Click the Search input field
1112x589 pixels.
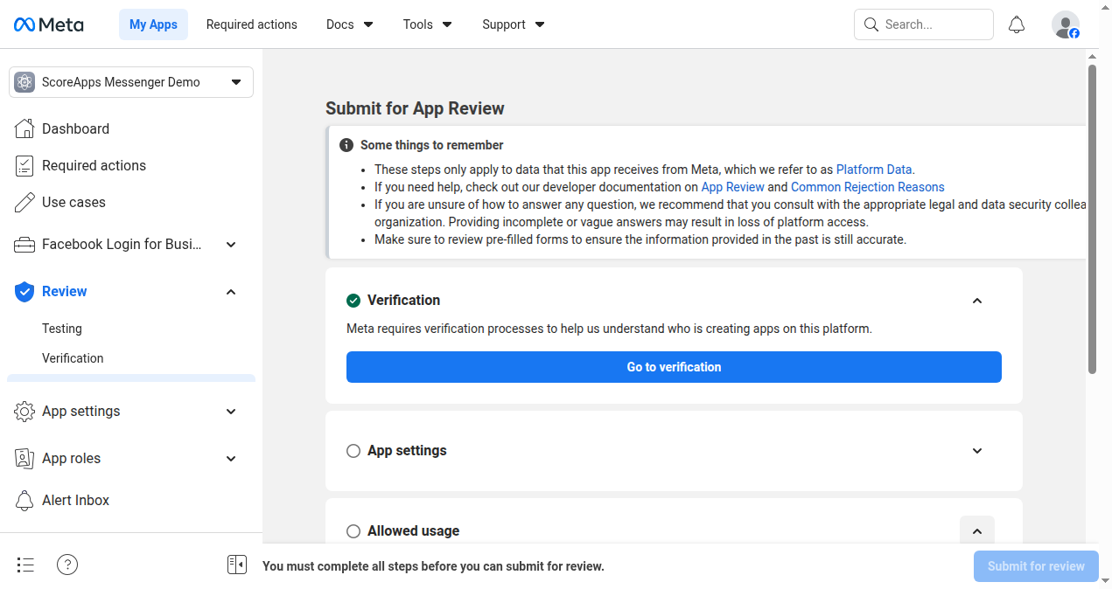[924, 24]
